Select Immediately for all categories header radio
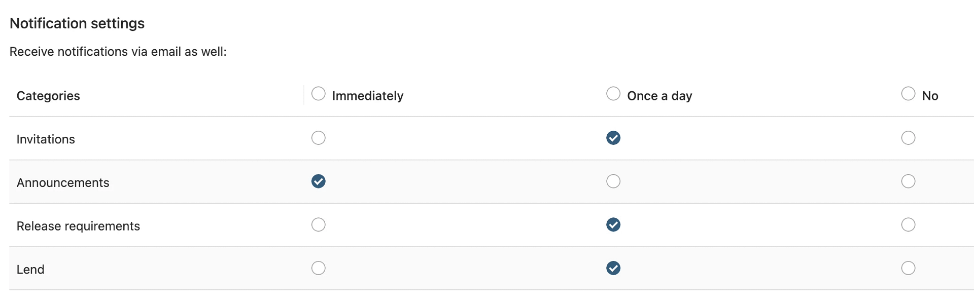 click(x=318, y=94)
